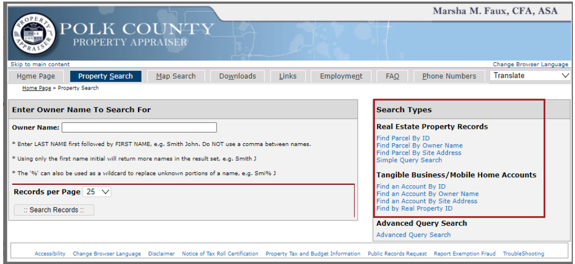This screenshot has width=575, height=264.
Task: Open the Links tab
Action: pos(288,76)
